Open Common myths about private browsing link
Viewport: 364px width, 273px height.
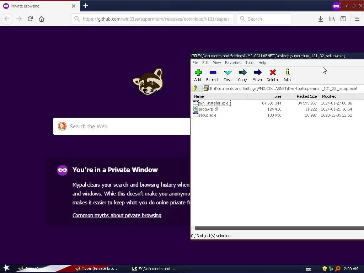pos(117,215)
